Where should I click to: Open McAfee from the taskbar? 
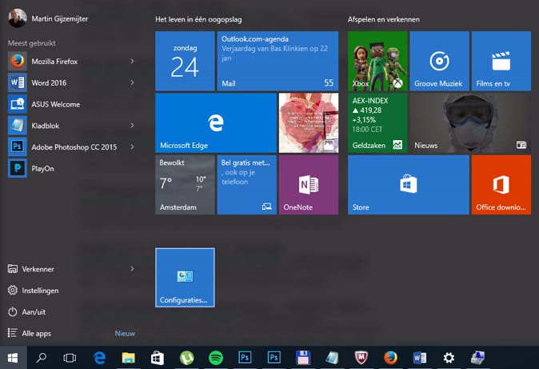click(x=361, y=358)
